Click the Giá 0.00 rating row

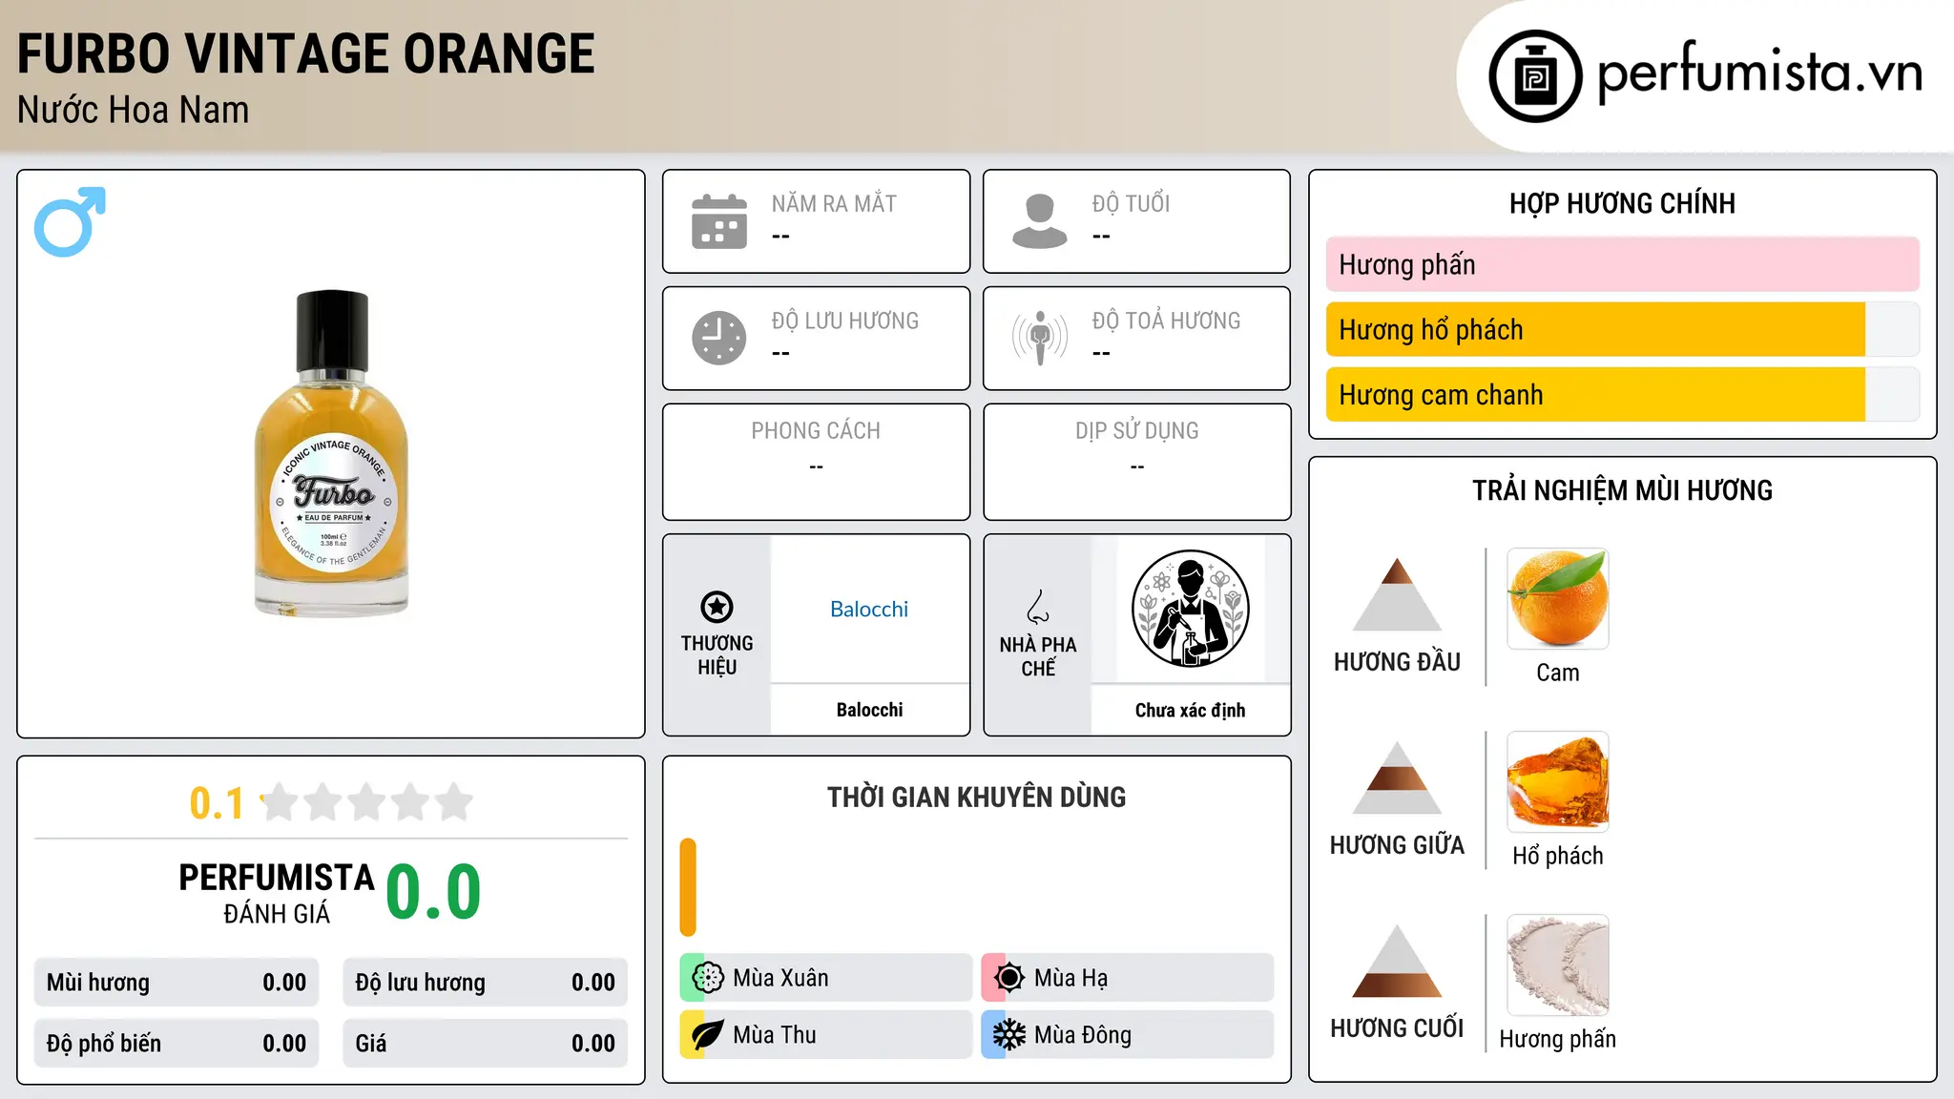click(486, 1044)
